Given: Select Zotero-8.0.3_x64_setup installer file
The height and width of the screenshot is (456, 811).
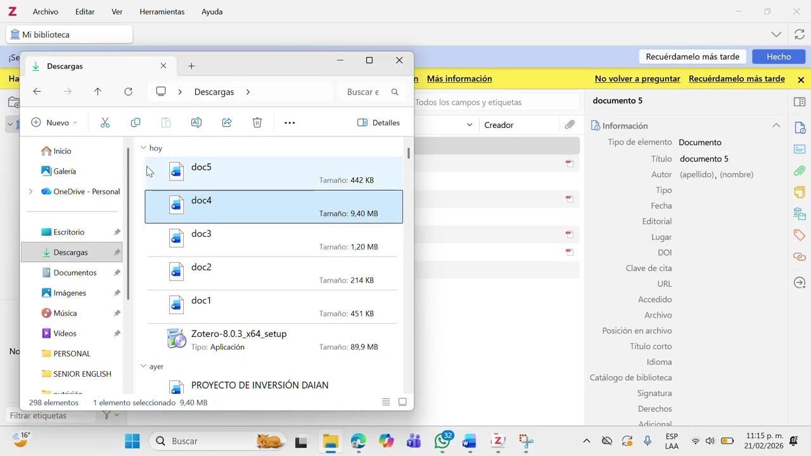Looking at the screenshot, I should 274,339.
